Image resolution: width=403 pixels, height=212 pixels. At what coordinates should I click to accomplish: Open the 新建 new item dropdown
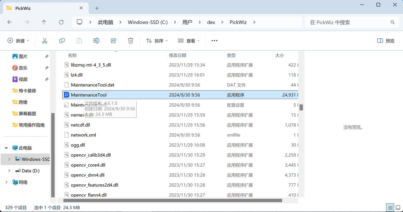[x=18, y=41]
